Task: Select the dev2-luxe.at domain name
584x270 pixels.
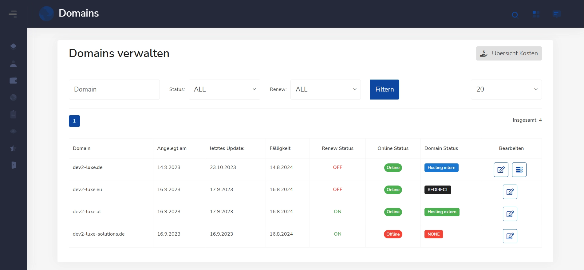Action: (x=87, y=212)
